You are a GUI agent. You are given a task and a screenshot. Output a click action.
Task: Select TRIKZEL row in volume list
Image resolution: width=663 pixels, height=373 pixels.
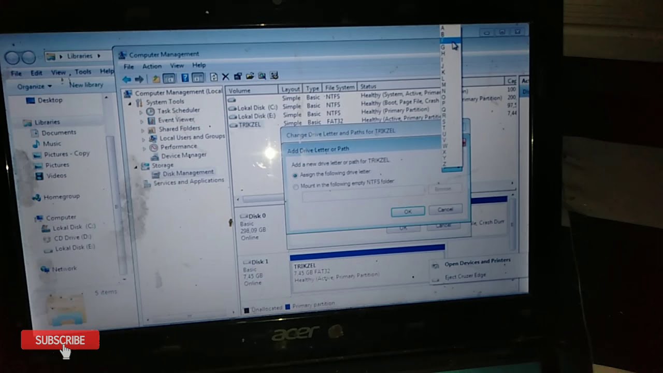coord(249,125)
